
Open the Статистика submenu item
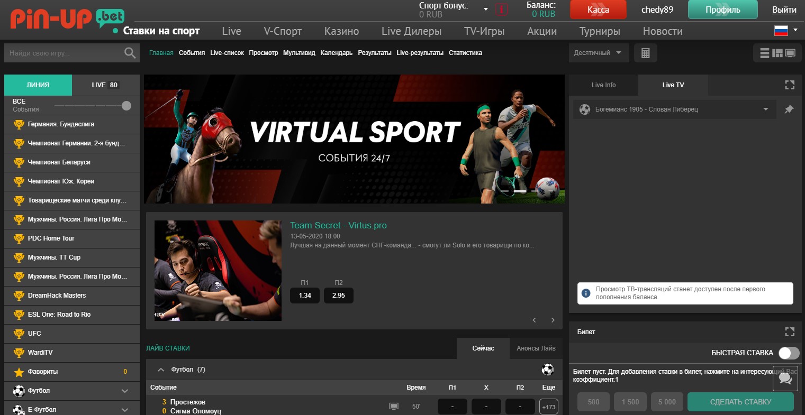[x=465, y=53]
